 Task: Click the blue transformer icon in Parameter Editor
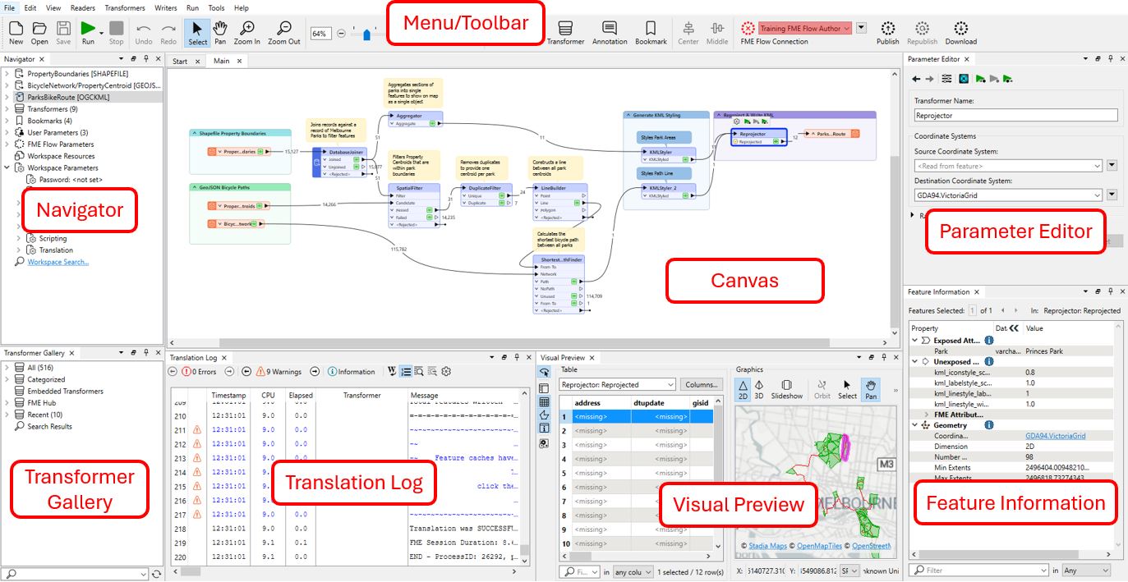pyautogui.click(x=964, y=79)
